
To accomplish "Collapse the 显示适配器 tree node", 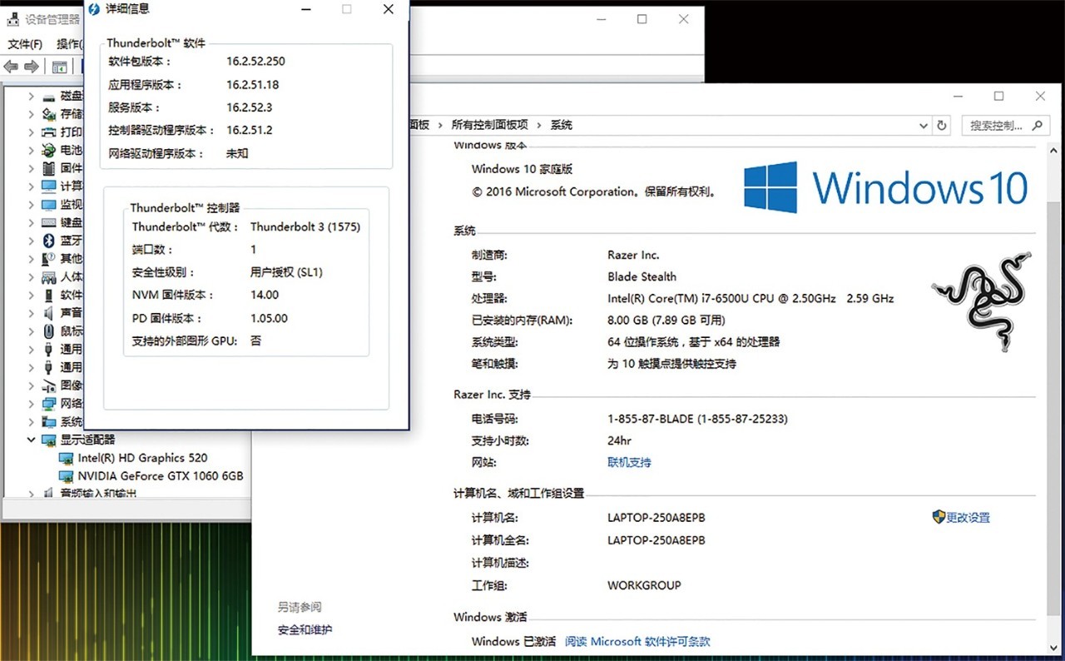I will click(31, 440).
